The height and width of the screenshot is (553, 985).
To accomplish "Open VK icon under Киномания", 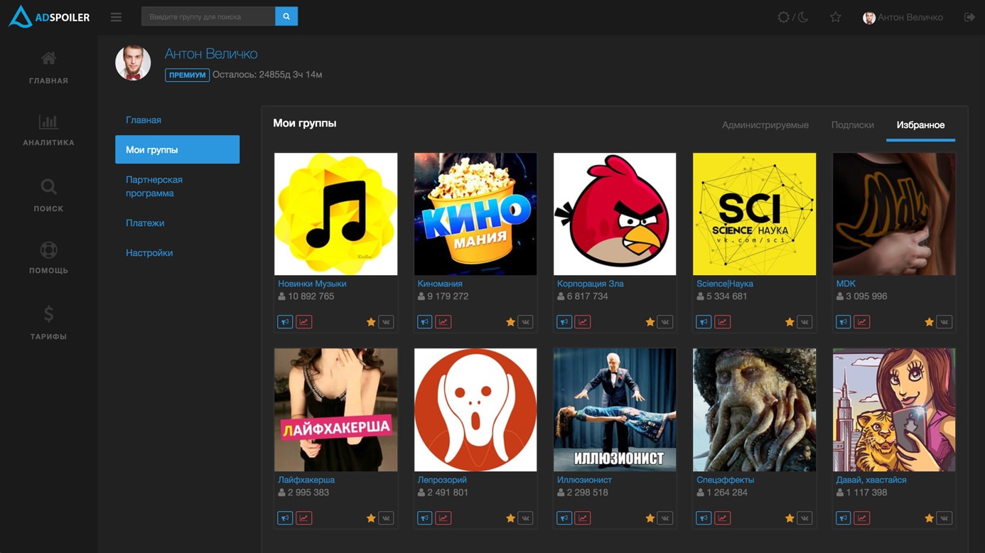I will tap(525, 322).
